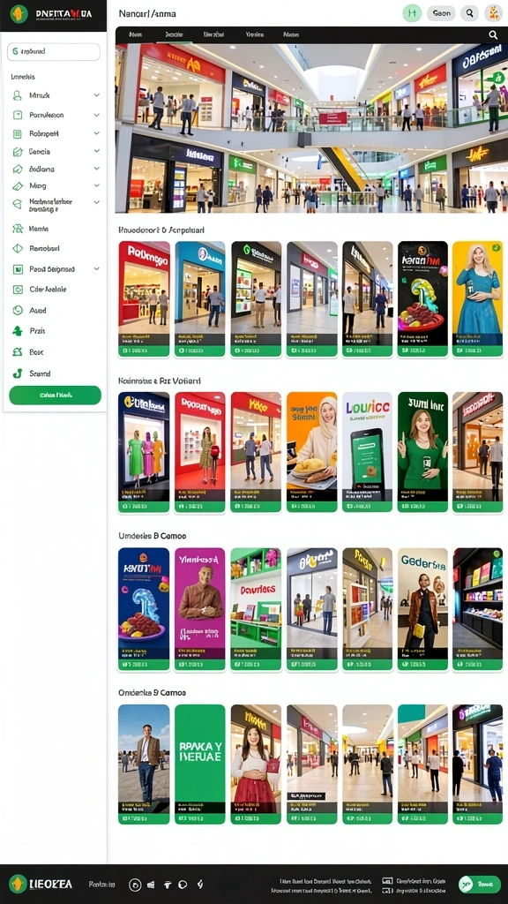Click the icon beside Cder Aoalnie
The width and height of the screenshot is (508, 904).
pyautogui.click(x=18, y=290)
